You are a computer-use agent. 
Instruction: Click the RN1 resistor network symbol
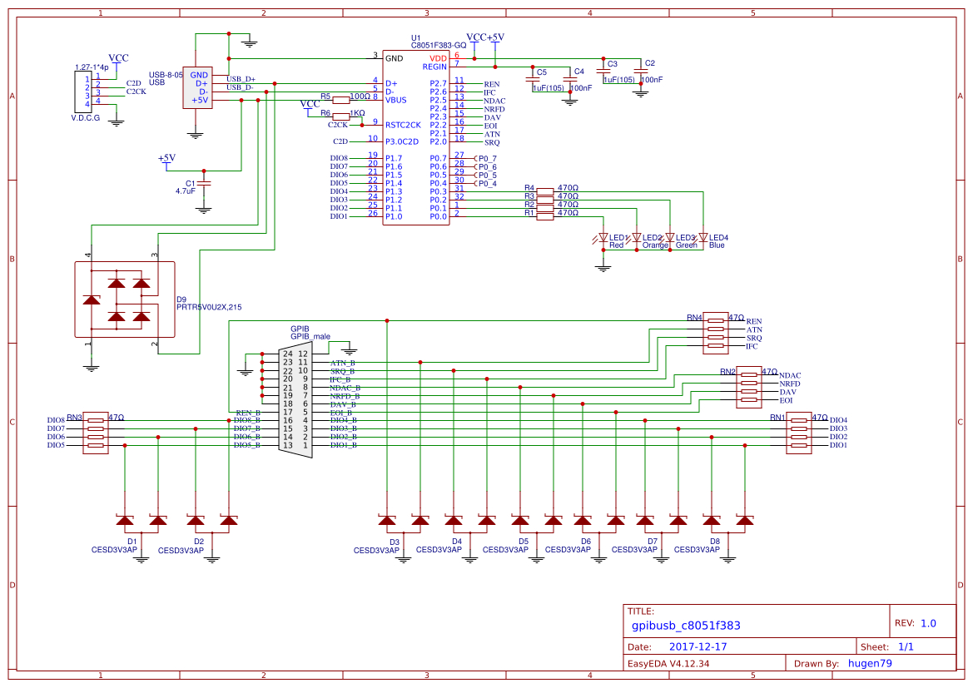coord(799,433)
